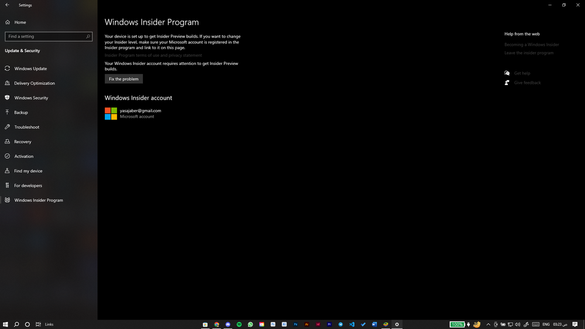Open Insider Program terms and privacy statement

click(x=153, y=55)
